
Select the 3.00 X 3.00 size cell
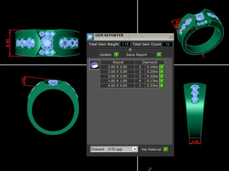tap(117, 72)
